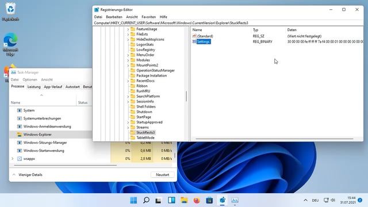This screenshot has width=368, height=207.
Task: Open network status tray icon
Action: tap(326, 200)
